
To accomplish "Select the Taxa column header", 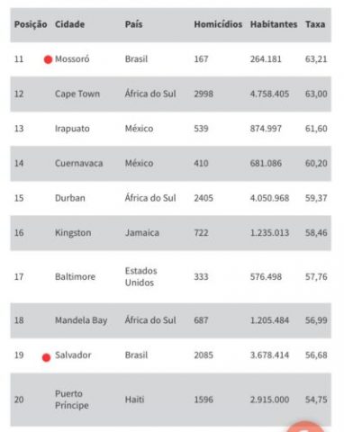I will click(x=315, y=24).
